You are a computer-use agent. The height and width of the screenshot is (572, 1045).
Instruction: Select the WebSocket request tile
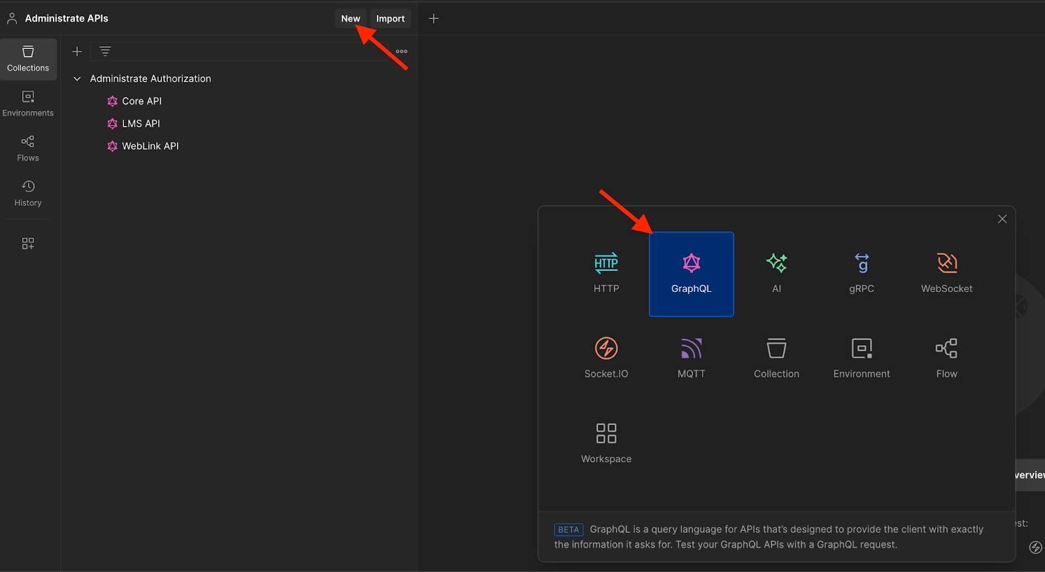pyautogui.click(x=947, y=274)
